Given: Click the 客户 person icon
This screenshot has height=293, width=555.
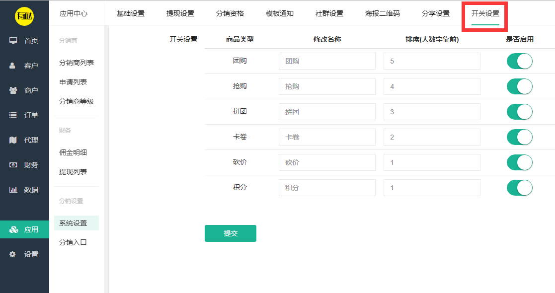Looking at the screenshot, I should (12, 66).
